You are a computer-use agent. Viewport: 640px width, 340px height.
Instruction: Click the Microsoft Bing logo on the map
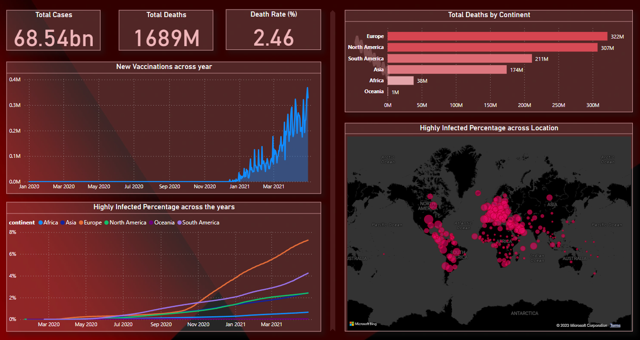click(x=363, y=324)
